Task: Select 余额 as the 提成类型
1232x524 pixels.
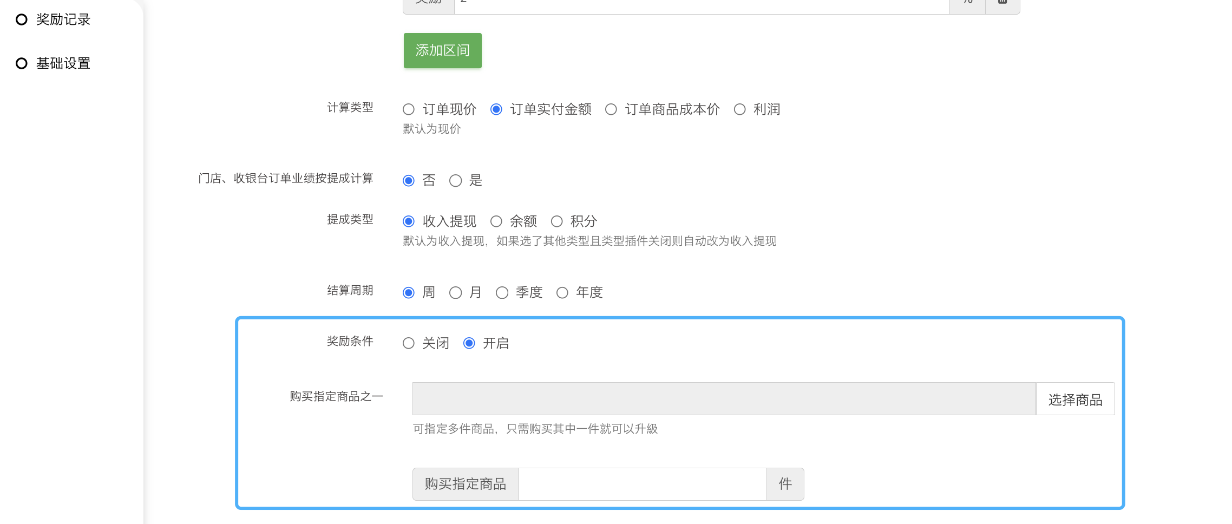Action: (x=496, y=221)
